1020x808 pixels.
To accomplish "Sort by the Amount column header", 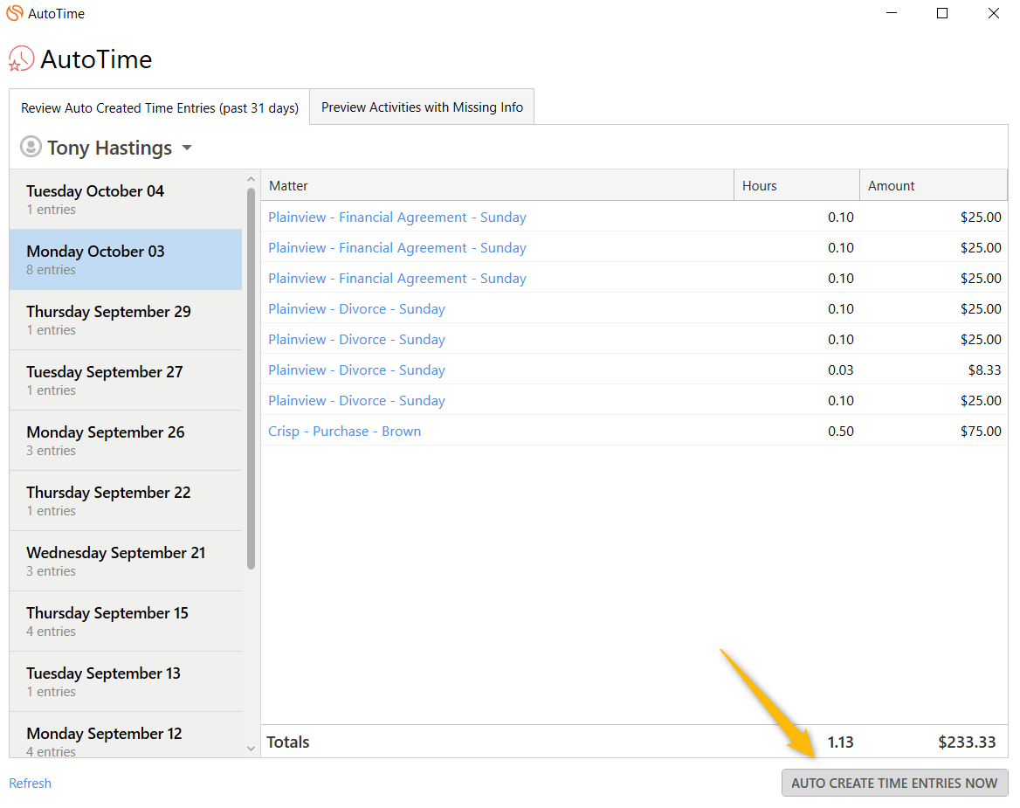I will pyautogui.click(x=934, y=185).
